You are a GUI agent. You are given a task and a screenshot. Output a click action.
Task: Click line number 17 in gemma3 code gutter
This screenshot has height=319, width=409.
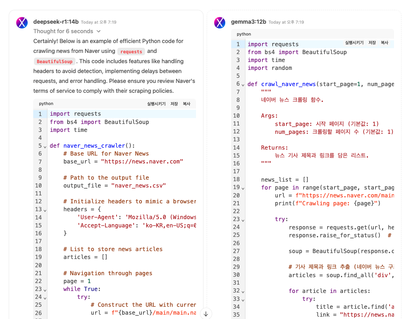[x=236, y=171]
